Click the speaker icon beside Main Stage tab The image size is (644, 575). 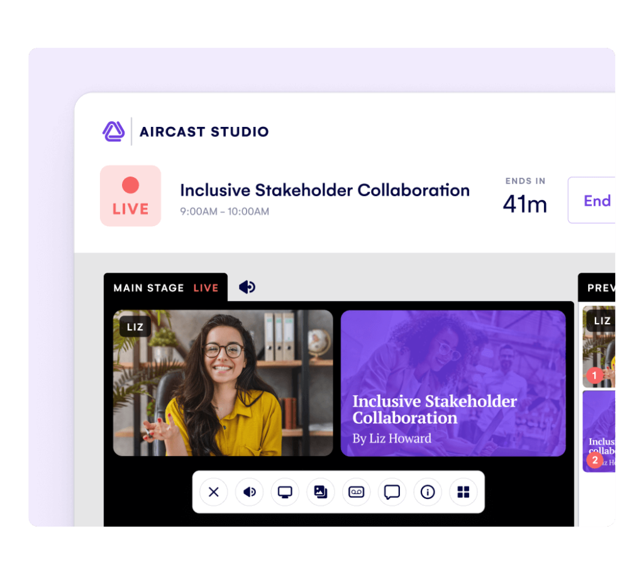(247, 287)
